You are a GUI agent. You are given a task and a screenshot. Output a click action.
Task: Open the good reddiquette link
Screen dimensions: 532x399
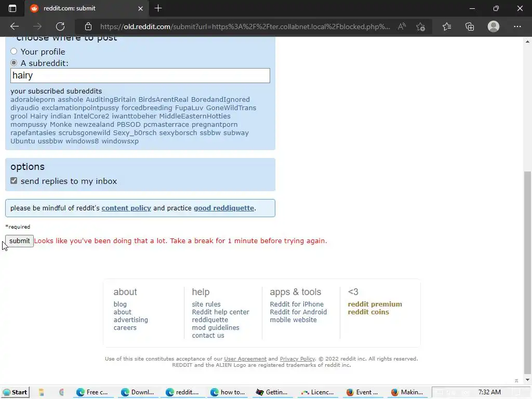[224, 208]
